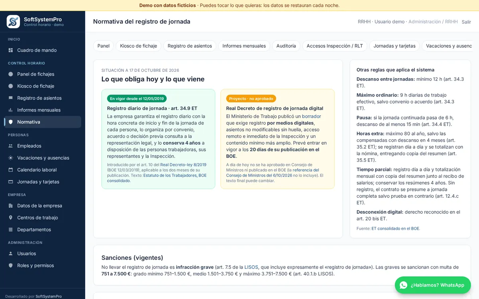Click the 'Lo que obliga hoy y lo que viene' heading

tap(153, 79)
